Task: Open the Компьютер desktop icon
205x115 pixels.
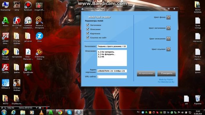Action: click(5, 6)
